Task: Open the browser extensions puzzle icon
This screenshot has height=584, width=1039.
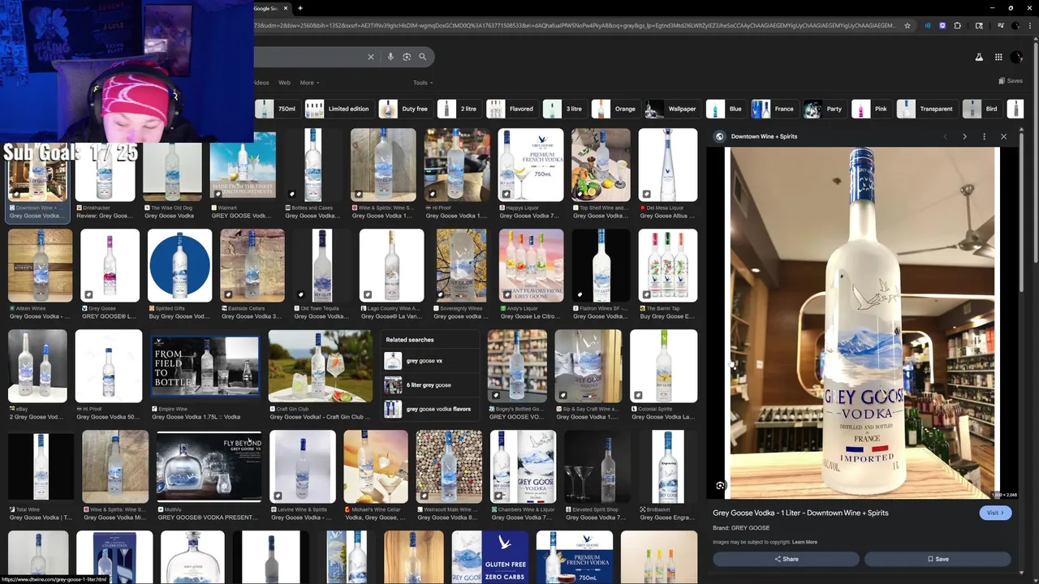Action: coord(958,25)
